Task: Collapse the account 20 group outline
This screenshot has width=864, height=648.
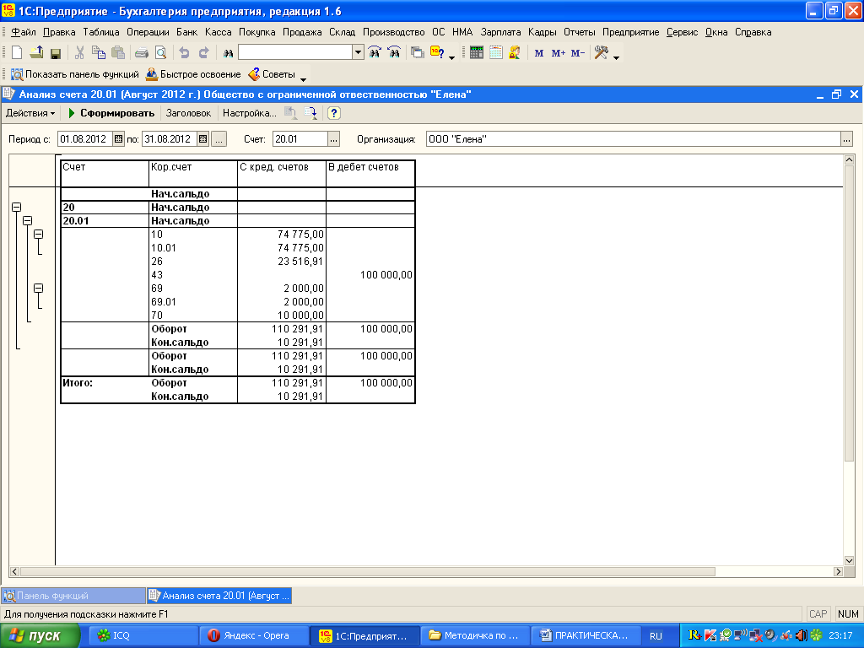Action: [x=17, y=208]
